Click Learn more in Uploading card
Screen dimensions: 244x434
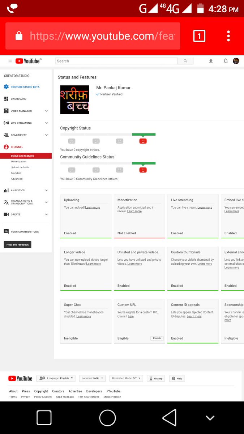pyautogui.click(x=93, y=208)
